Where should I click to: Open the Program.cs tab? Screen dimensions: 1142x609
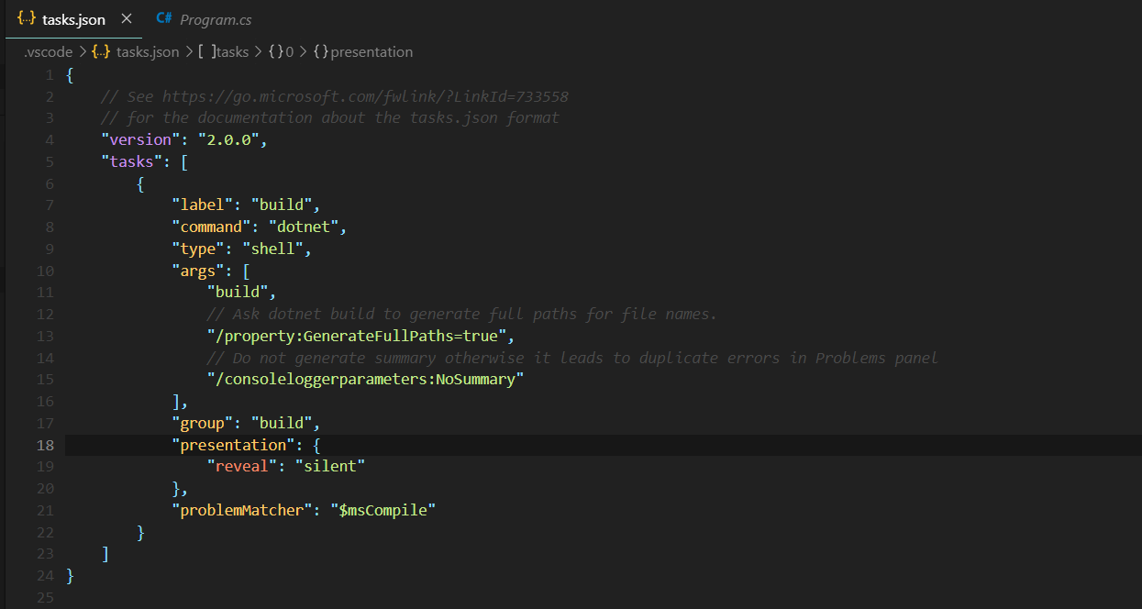coord(215,19)
